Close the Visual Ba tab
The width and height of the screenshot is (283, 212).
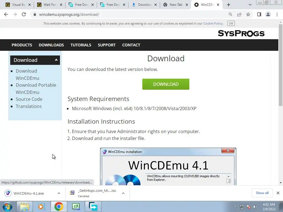30,5
